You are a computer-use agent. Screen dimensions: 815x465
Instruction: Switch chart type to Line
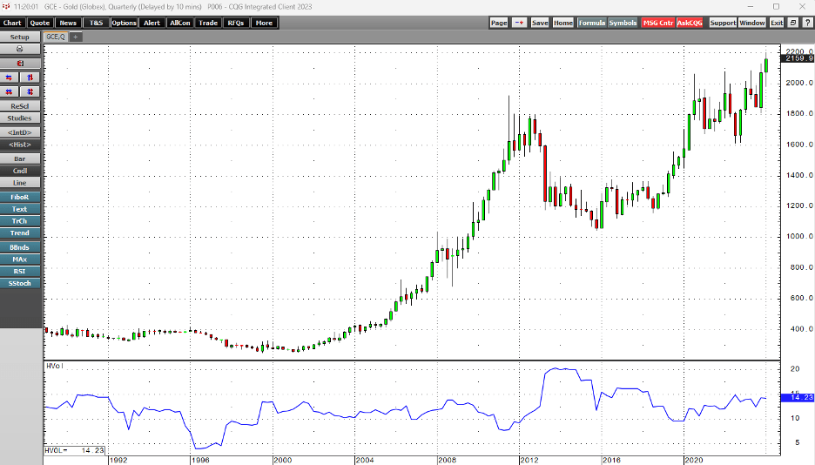pyautogui.click(x=20, y=183)
